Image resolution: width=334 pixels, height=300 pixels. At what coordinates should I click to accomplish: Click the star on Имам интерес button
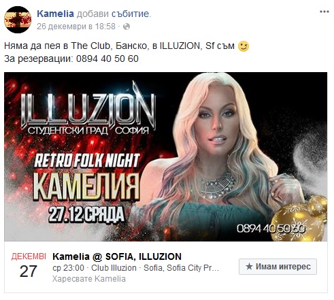(249, 267)
